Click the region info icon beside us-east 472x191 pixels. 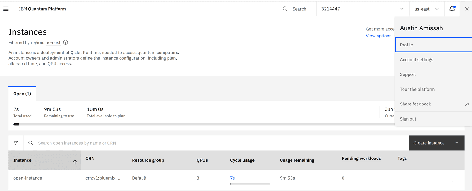(x=65, y=42)
